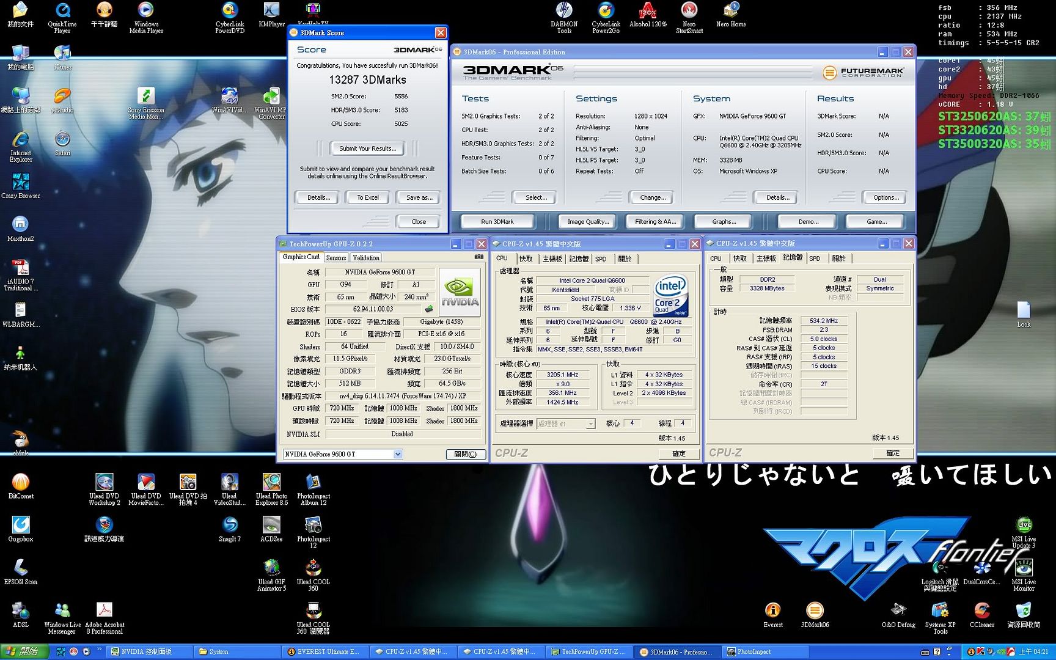Screen dimensions: 1056x660
Task: Close the 3DMark Score dialog via Close button
Action: point(419,222)
